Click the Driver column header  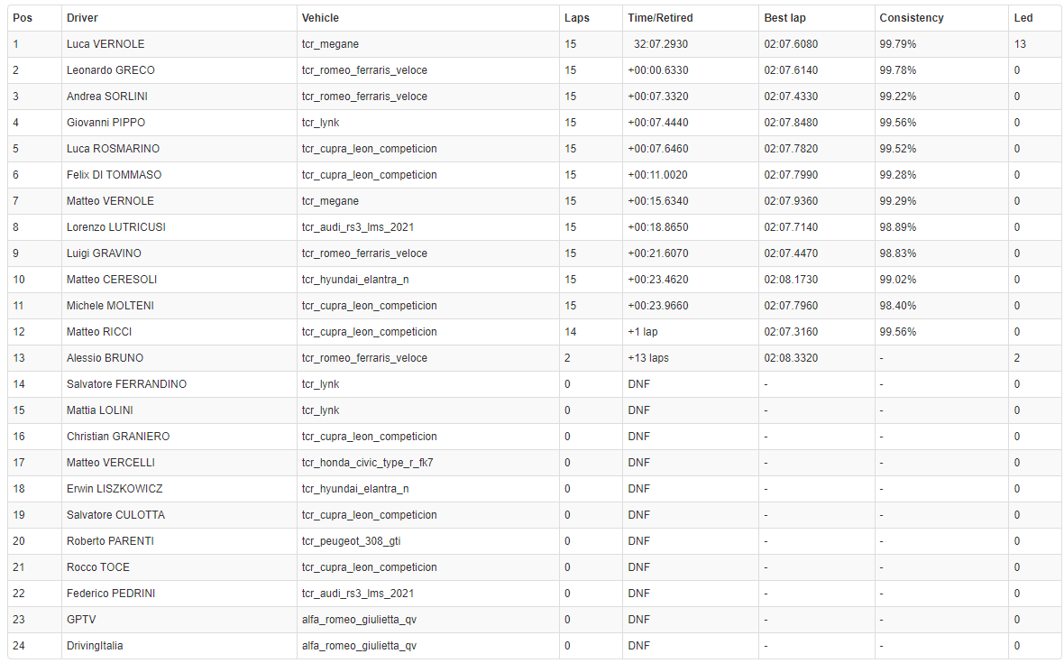[82, 18]
